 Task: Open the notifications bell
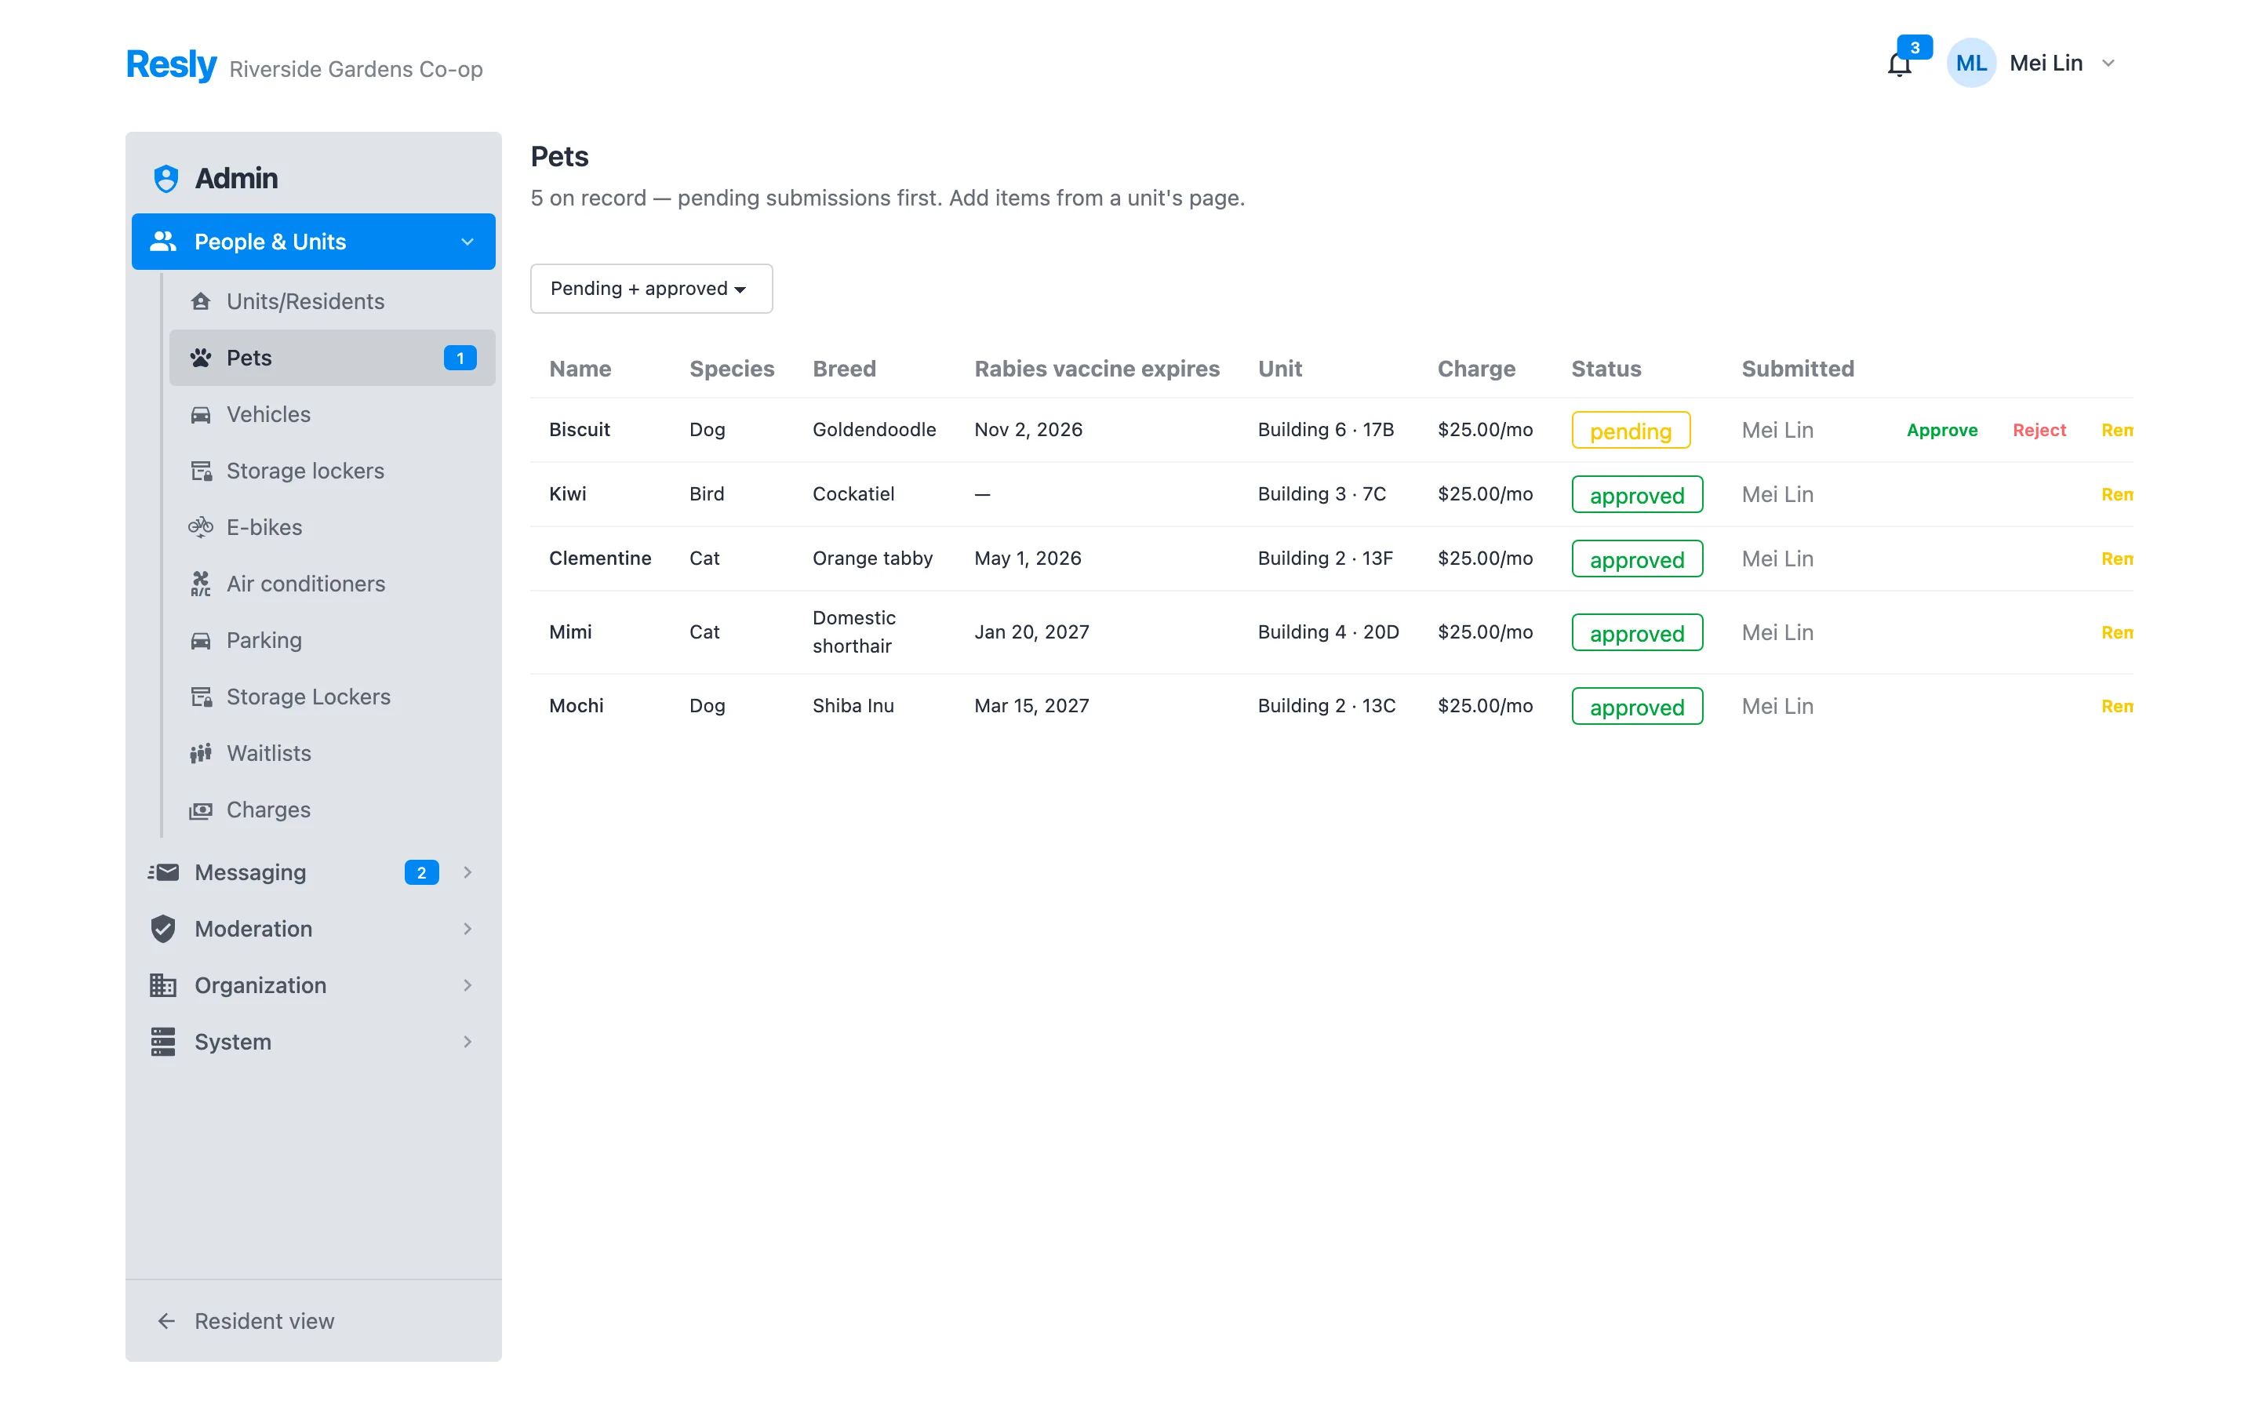point(1899,64)
